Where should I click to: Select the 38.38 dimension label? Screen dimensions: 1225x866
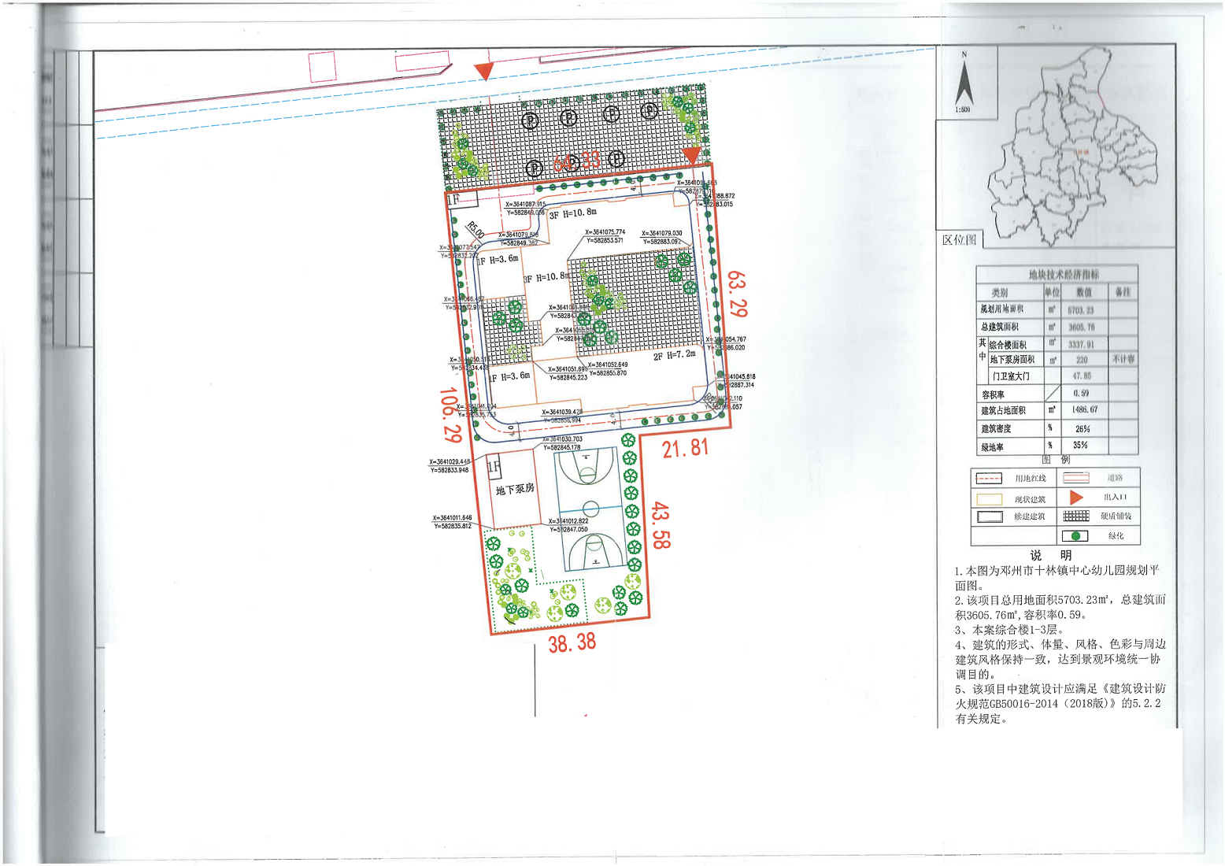(x=572, y=643)
